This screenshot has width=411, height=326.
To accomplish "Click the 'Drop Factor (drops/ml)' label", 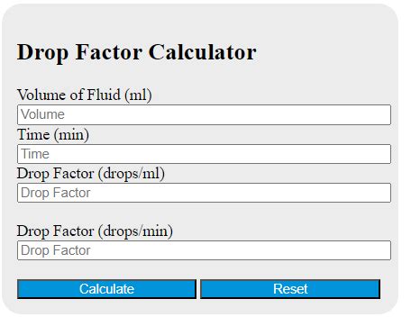I will click(x=91, y=174).
